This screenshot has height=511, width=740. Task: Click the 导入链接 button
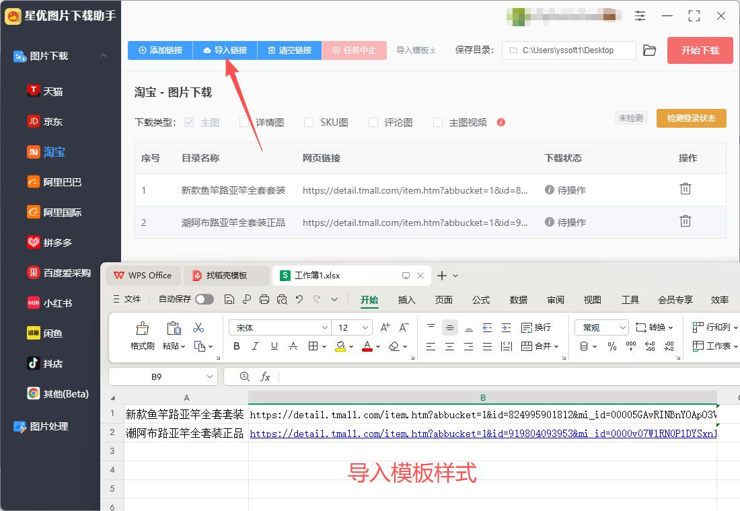225,50
